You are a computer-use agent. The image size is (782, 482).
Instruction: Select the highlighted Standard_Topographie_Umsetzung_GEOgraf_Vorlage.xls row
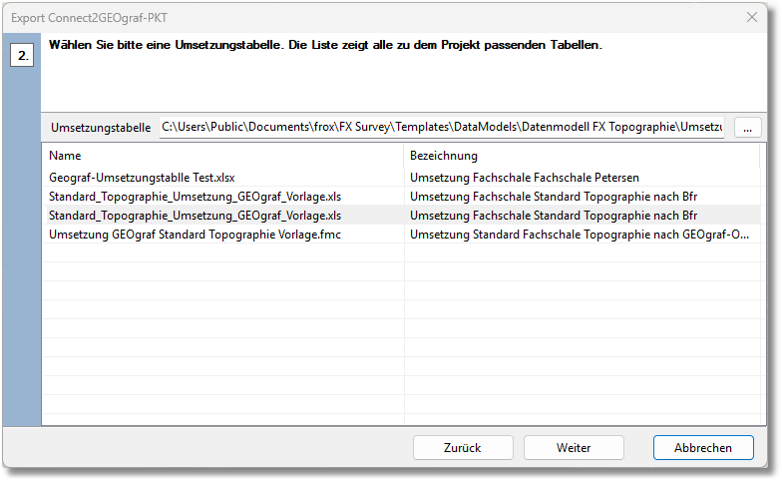coord(195,215)
